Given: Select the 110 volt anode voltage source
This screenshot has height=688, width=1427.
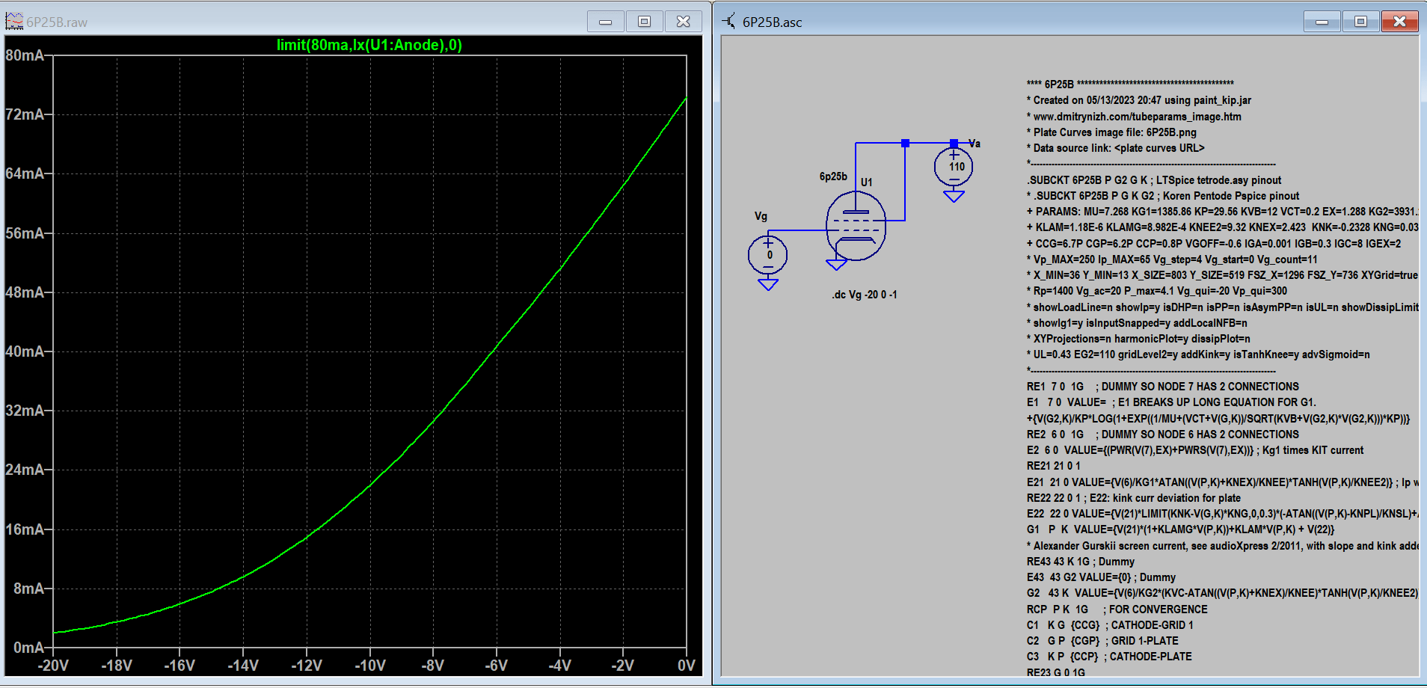Looking at the screenshot, I should 954,167.
